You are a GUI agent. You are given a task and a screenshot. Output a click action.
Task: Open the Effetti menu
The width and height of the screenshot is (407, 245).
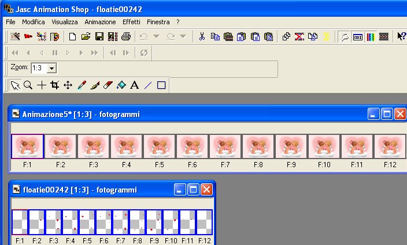[131, 22]
